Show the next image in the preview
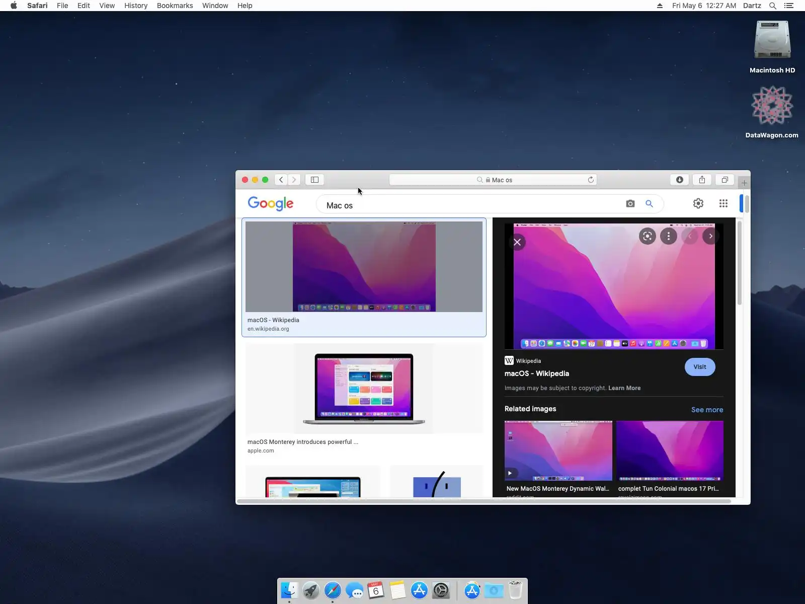This screenshot has height=604, width=805. tap(711, 236)
